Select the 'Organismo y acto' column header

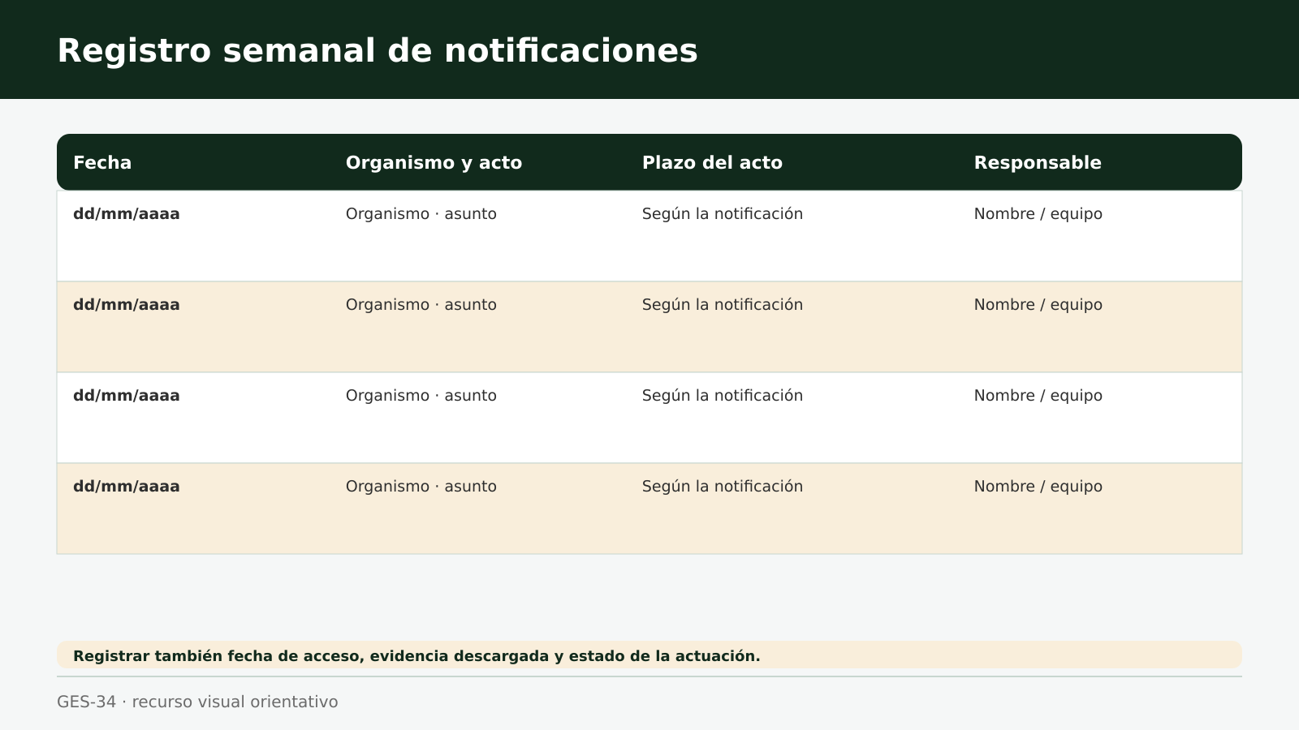tap(434, 162)
